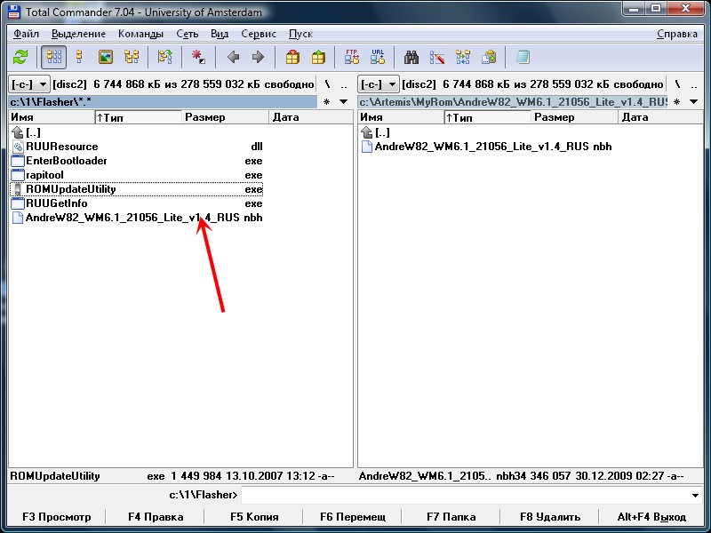The width and height of the screenshot is (711, 533).
Task: Select RUUResource dll file
Action: click(137, 147)
